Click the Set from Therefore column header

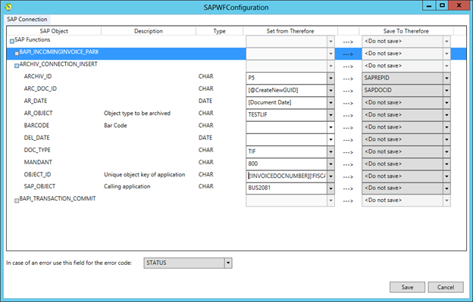pos(290,31)
